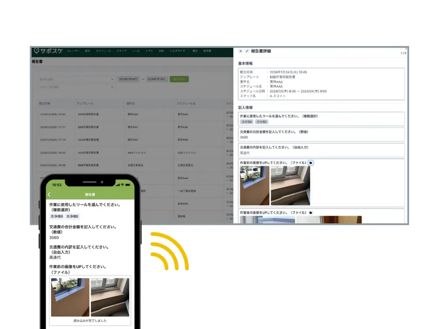Collapse the report detail panel with double-chevron icon
The height and width of the screenshot is (329, 439).
241,51
